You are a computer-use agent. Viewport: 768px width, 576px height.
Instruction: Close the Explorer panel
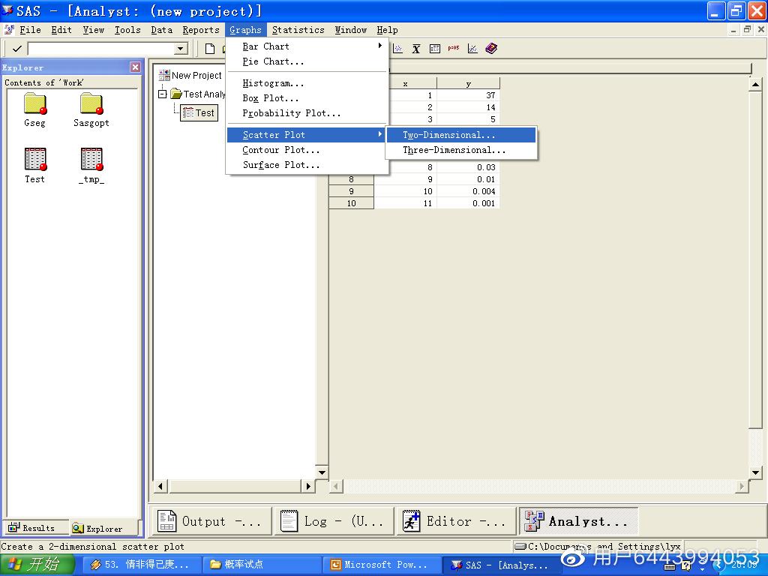click(135, 67)
